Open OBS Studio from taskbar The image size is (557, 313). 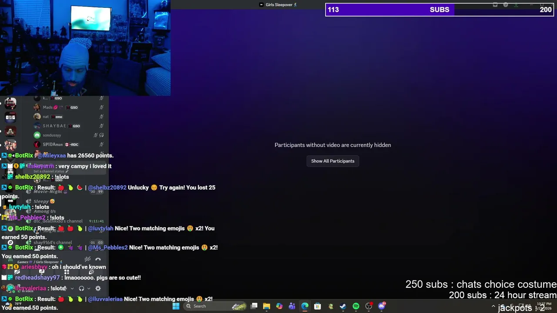click(369, 306)
